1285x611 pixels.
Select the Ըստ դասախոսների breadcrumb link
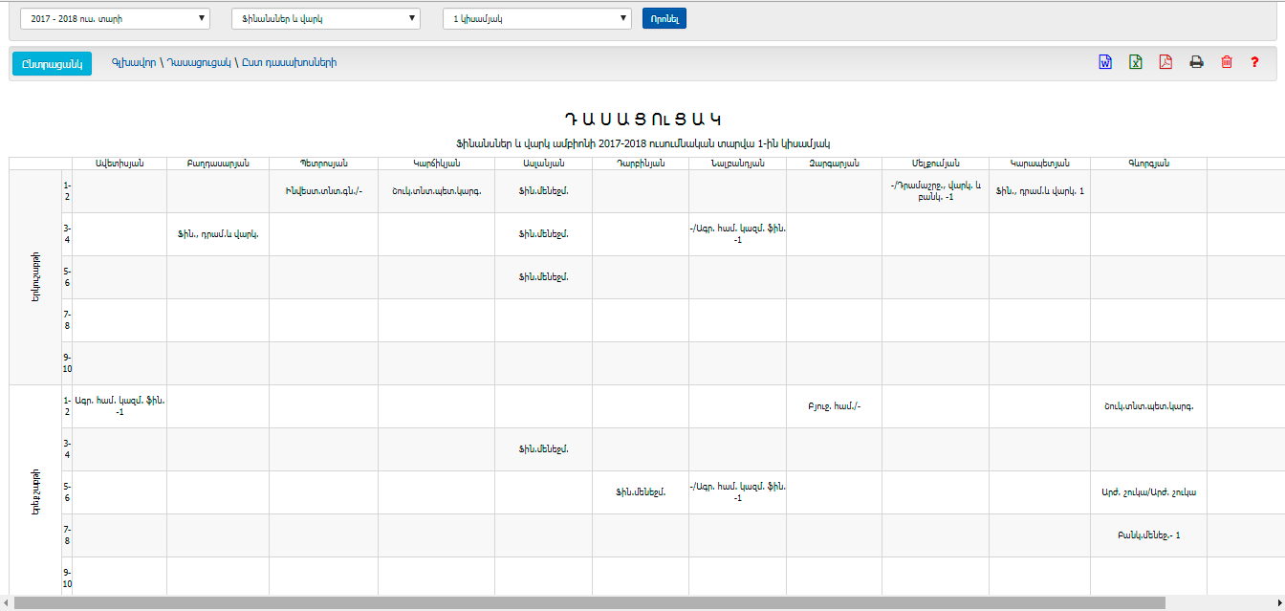tap(291, 63)
